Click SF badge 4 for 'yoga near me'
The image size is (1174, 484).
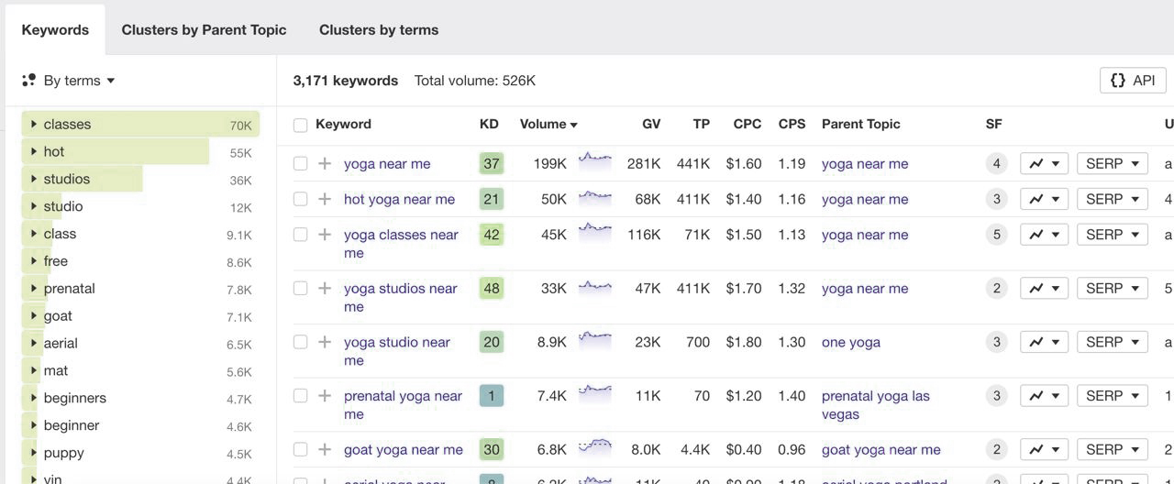996,164
